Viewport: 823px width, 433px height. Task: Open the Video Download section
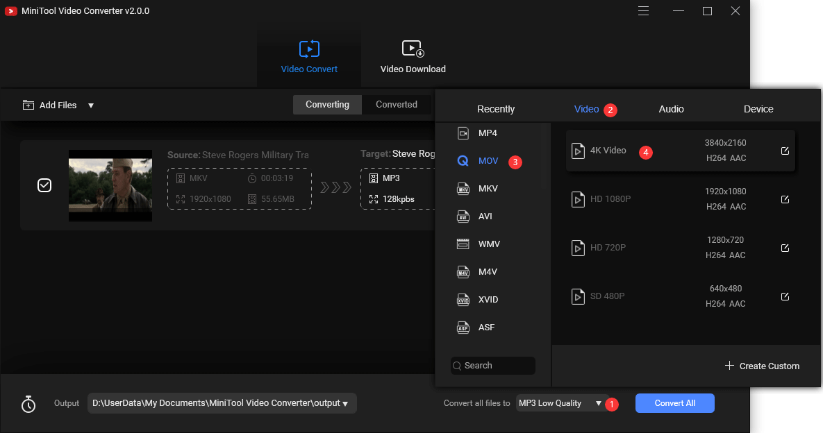pos(413,57)
